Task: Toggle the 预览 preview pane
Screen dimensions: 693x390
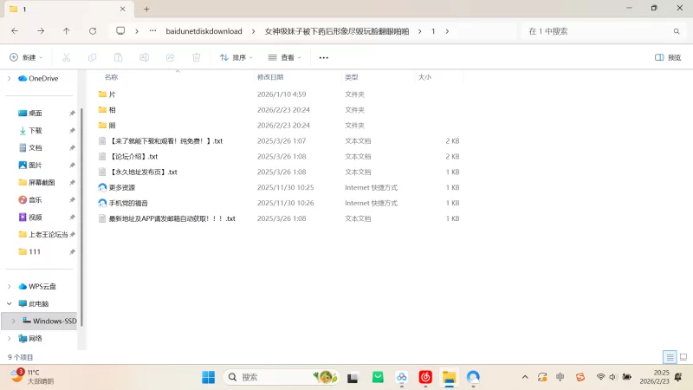Action: point(666,57)
